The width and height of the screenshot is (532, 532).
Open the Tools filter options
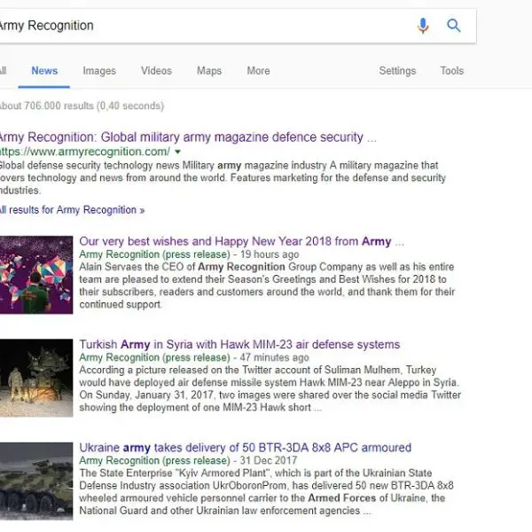[x=451, y=71]
